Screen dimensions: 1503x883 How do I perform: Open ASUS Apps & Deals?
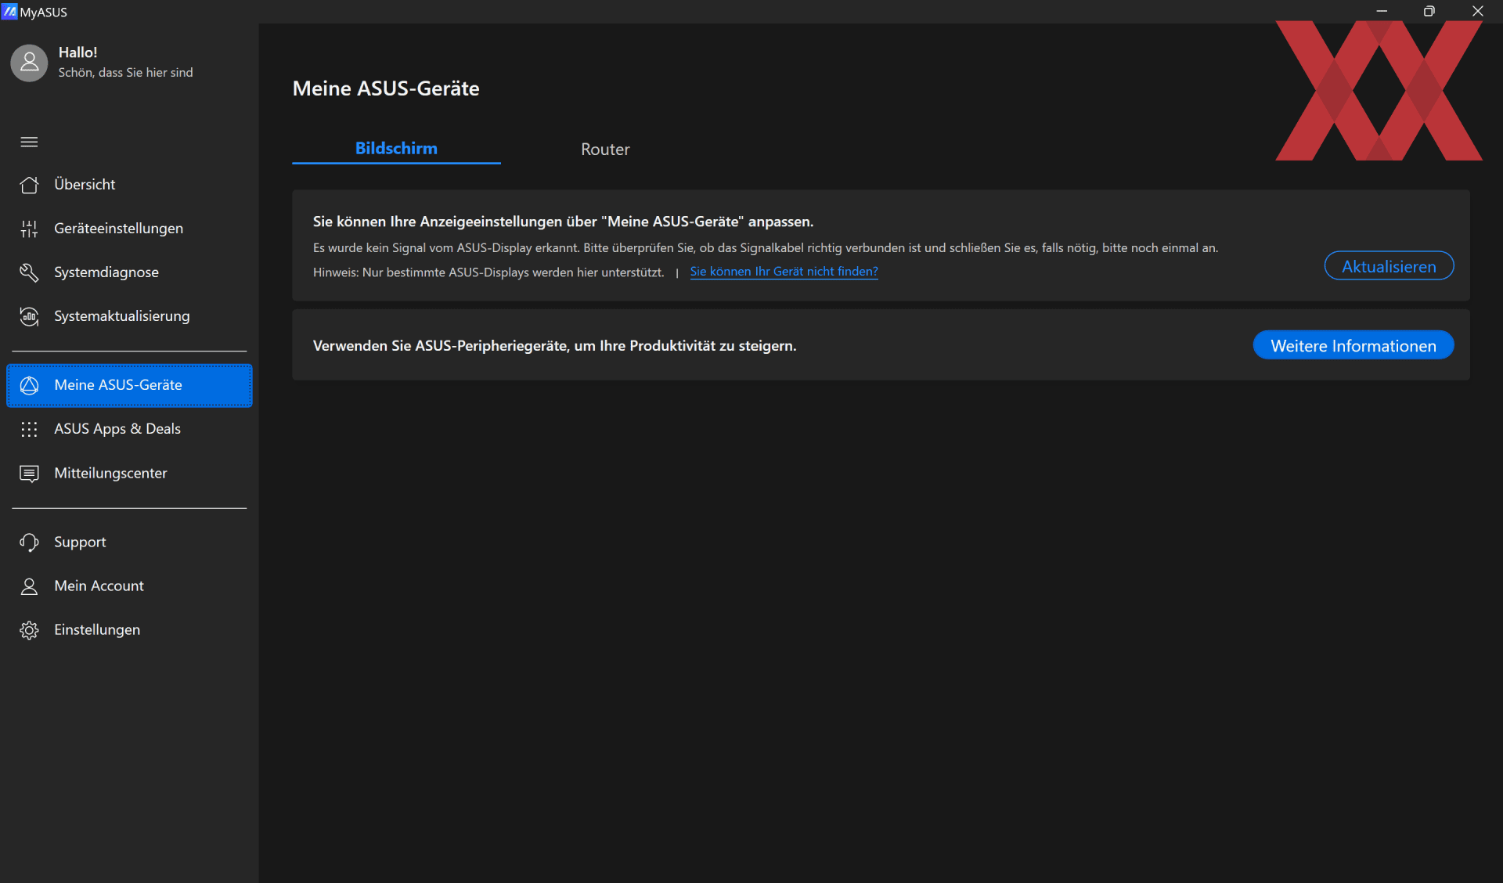[129, 429]
